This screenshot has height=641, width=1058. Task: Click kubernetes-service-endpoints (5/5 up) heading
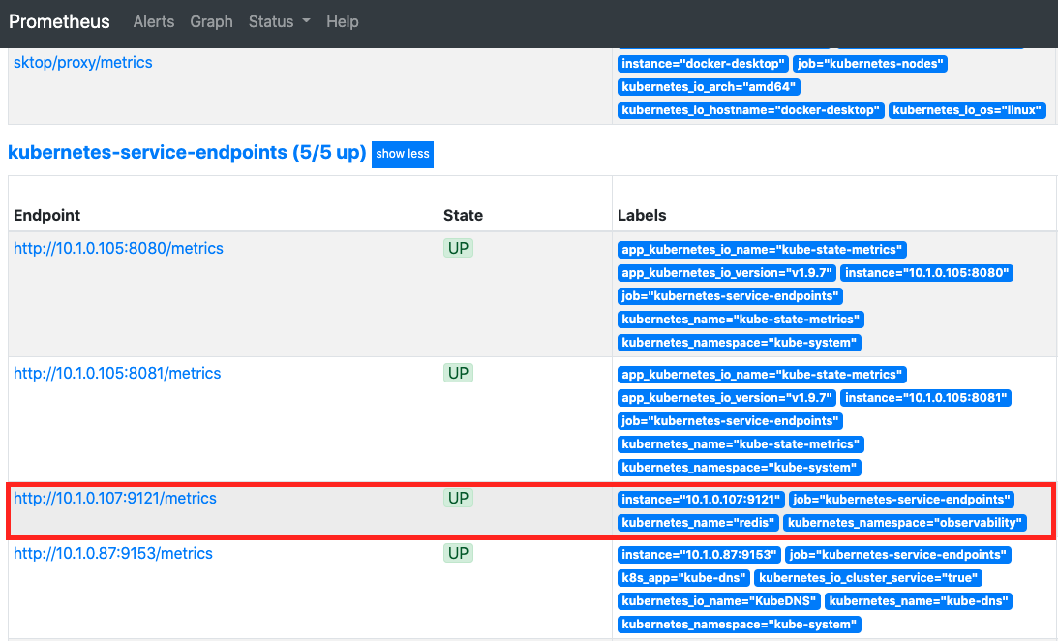click(187, 152)
